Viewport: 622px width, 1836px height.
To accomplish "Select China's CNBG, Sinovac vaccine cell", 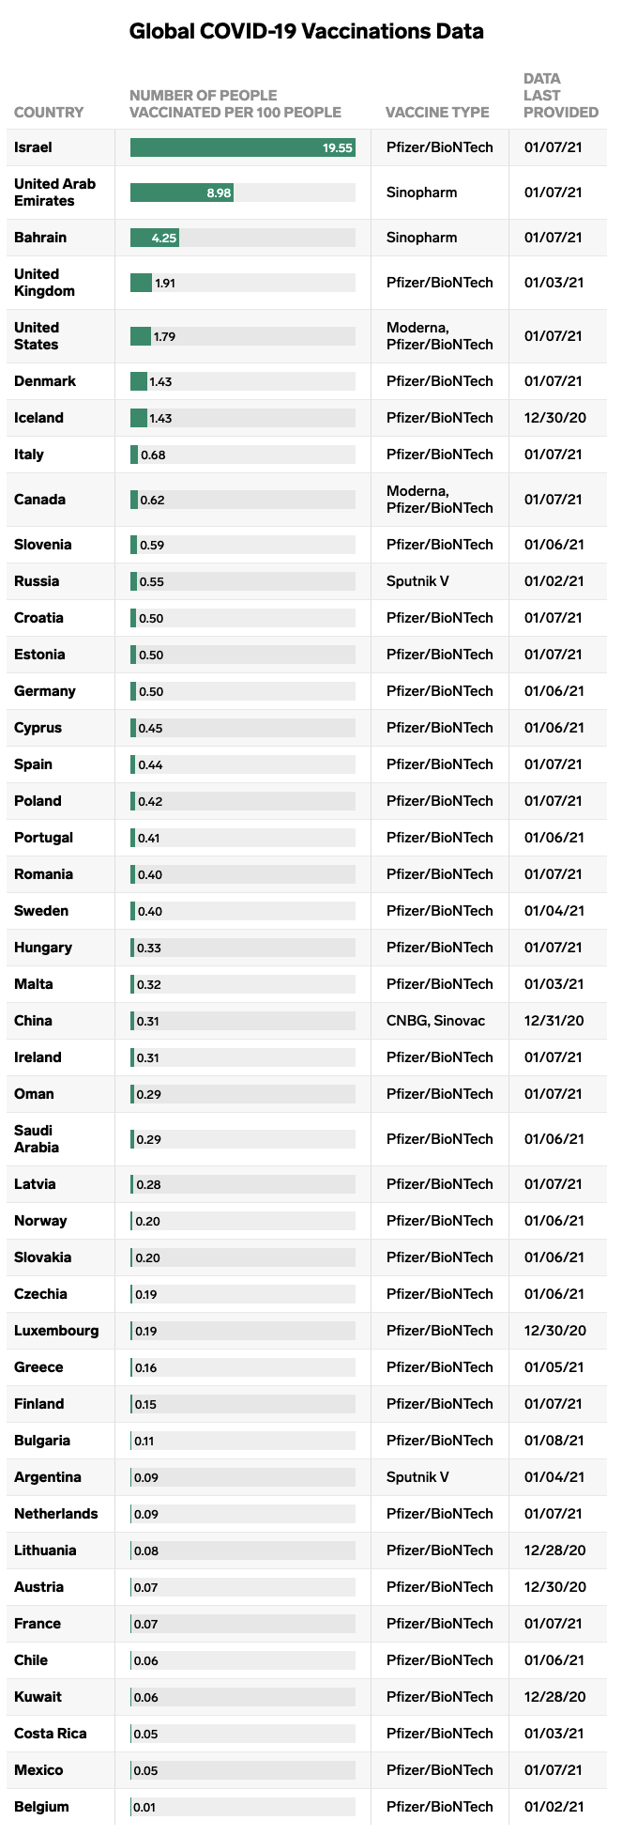I will [435, 1021].
